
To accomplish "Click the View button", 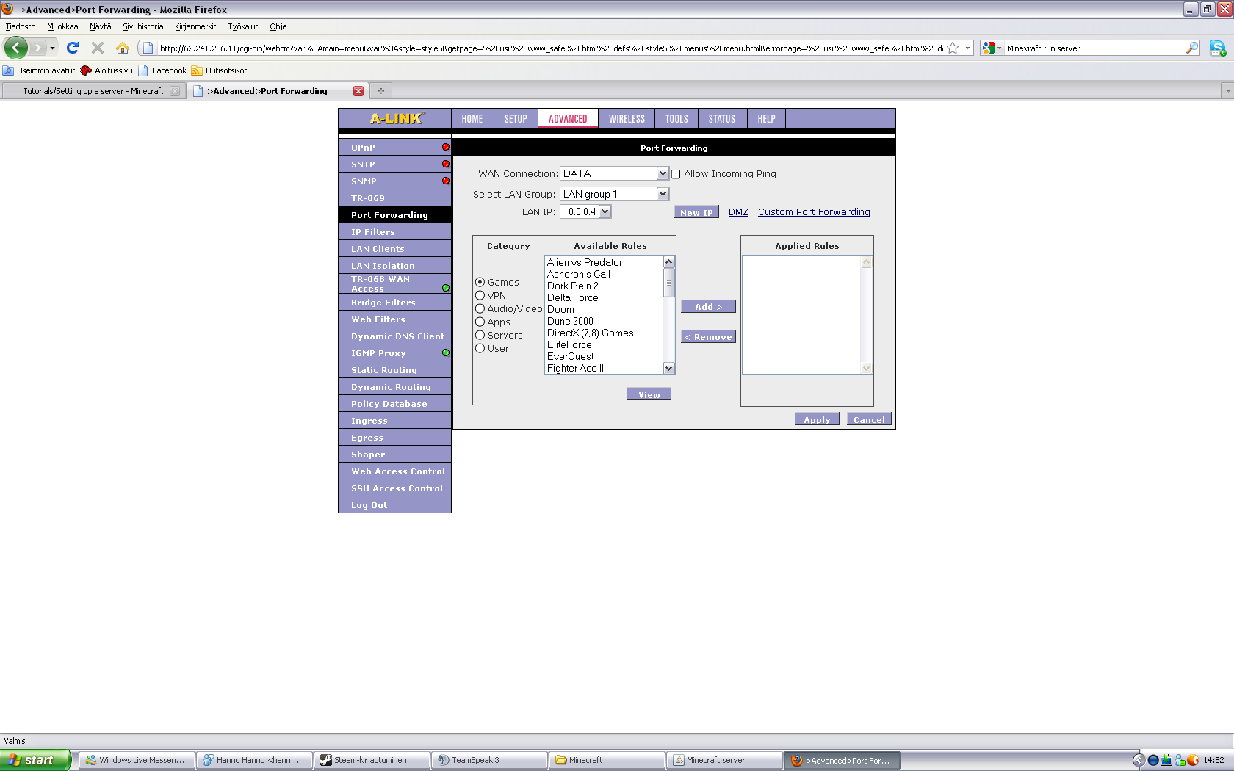I will coord(649,394).
